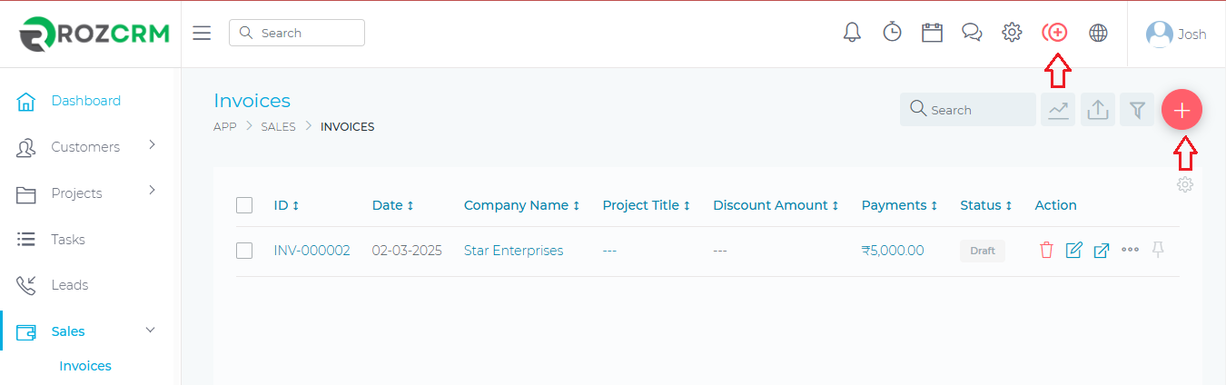Open Leads from the sidebar

click(x=69, y=285)
